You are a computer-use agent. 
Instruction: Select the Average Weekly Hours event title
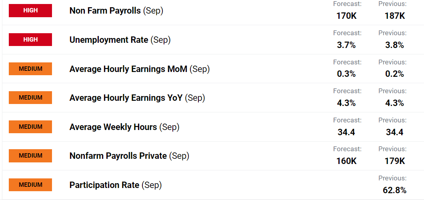124,127
